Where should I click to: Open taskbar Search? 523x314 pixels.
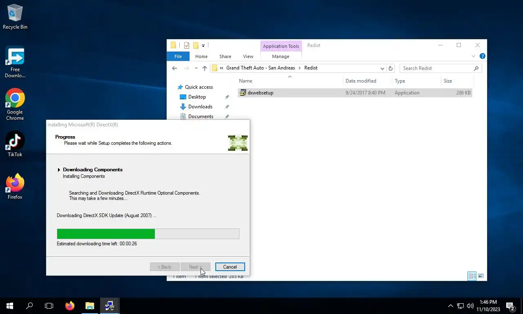pyautogui.click(x=29, y=305)
